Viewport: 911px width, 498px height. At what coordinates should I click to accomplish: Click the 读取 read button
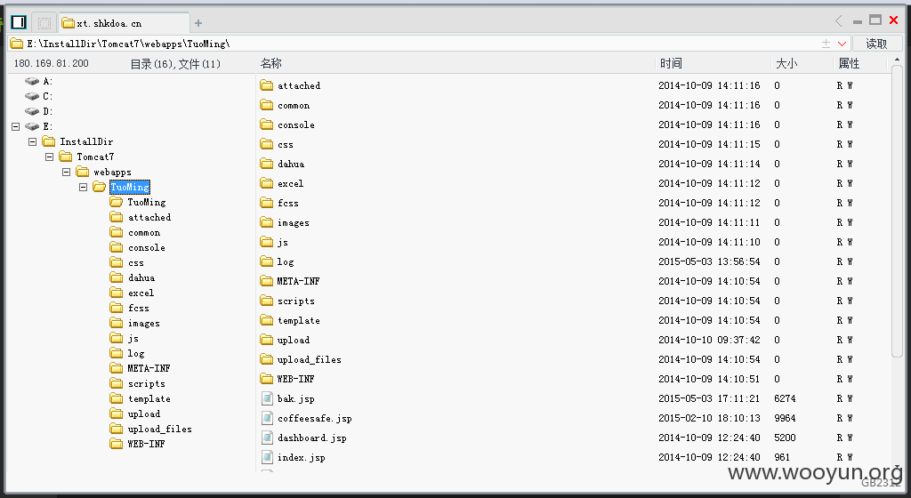pyautogui.click(x=876, y=44)
